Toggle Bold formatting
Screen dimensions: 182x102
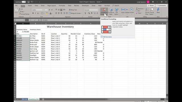tap(33, 13)
